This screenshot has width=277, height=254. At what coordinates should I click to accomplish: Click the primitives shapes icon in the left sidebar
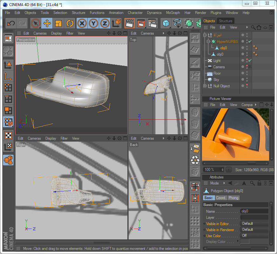(x=8, y=160)
